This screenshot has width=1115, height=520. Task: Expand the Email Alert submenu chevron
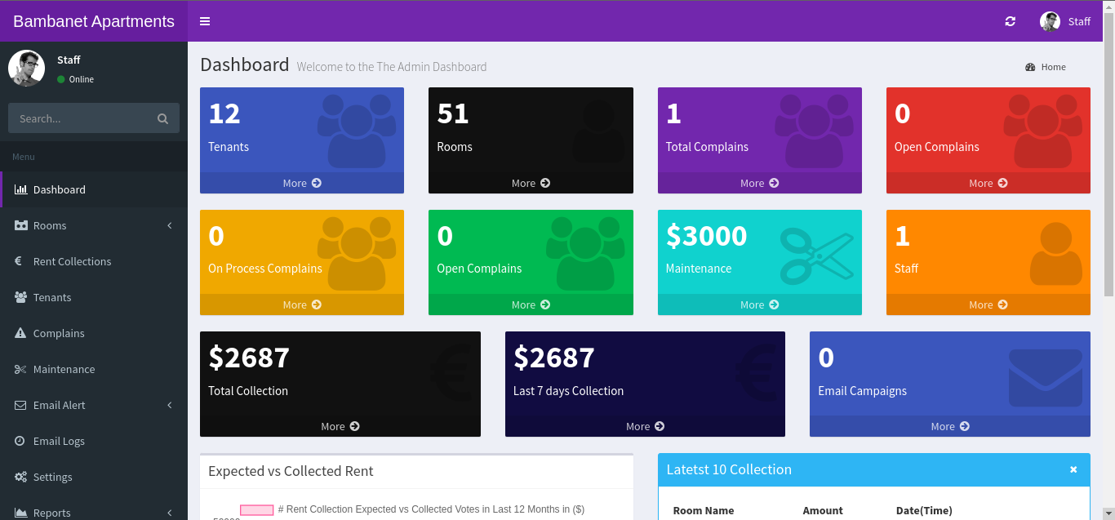pyautogui.click(x=170, y=405)
